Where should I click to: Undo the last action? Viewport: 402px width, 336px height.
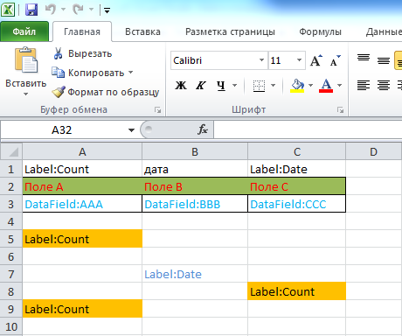point(50,10)
